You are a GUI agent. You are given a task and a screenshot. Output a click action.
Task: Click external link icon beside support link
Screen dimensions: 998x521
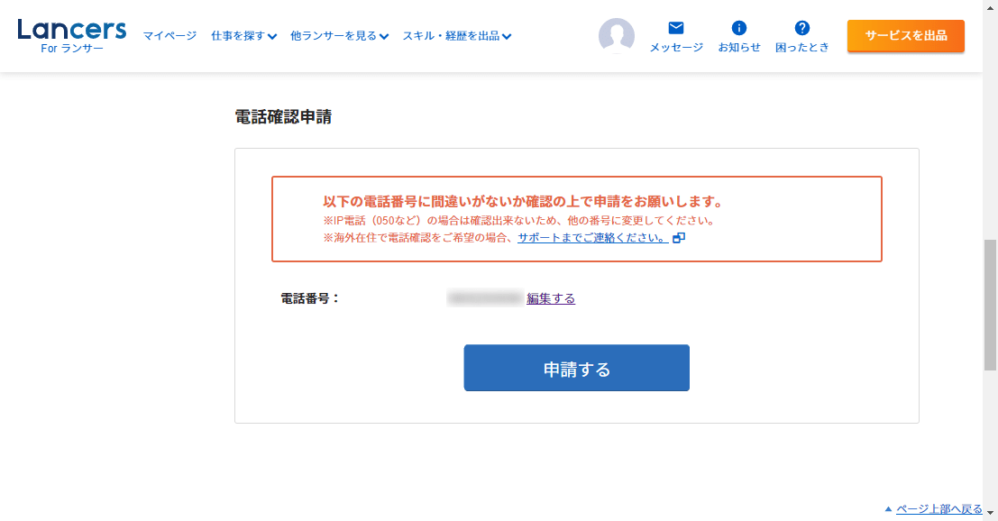(679, 238)
